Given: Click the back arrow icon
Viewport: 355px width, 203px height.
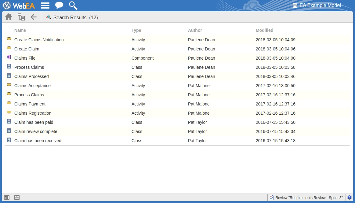Looking at the screenshot, I should (x=34, y=17).
